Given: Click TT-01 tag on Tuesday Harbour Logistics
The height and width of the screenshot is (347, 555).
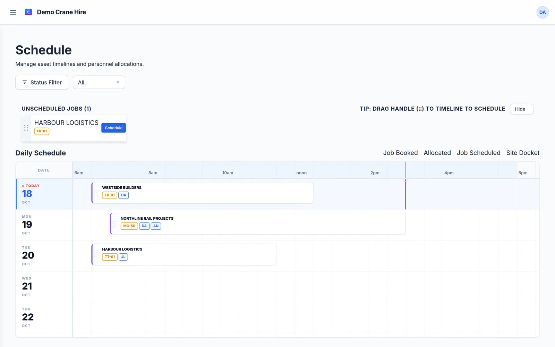Looking at the screenshot, I should pos(110,257).
